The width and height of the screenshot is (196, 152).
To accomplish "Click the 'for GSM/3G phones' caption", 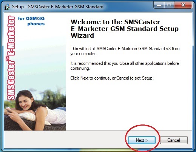I will pyautogui.click(x=31, y=21).
